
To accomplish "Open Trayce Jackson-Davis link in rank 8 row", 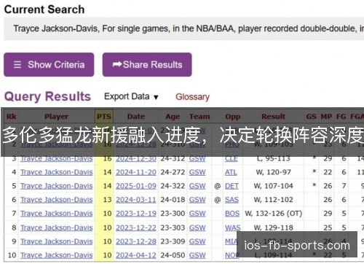I will (x=56, y=228).
